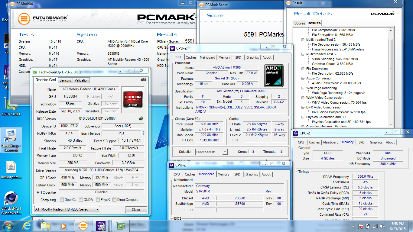Open Windows Explorer from the taskbar

(46, 226)
